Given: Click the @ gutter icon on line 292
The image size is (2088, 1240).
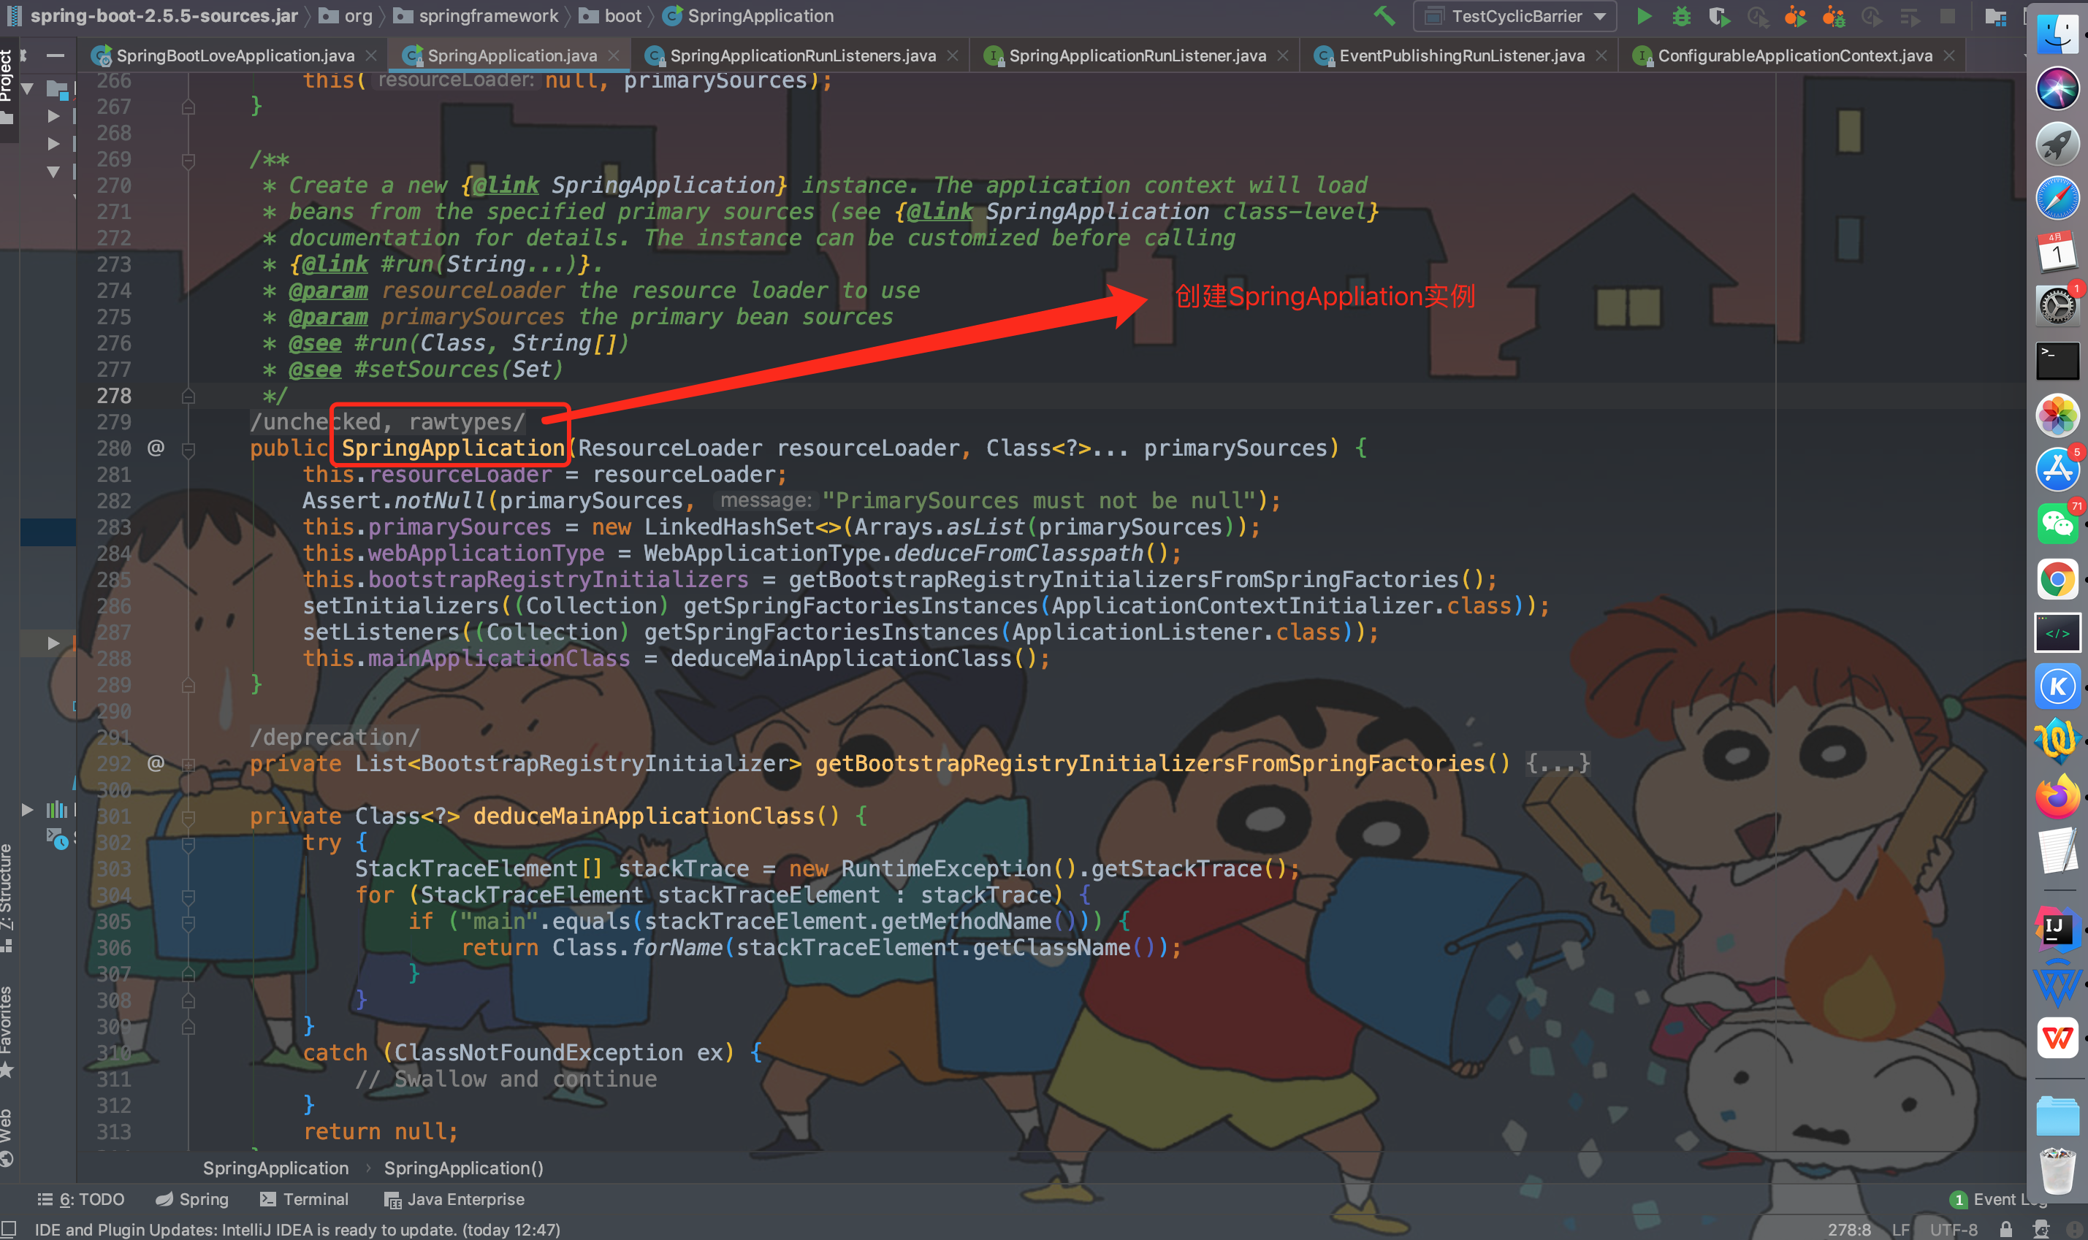Looking at the screenshot, I should (x=156, y=763).
